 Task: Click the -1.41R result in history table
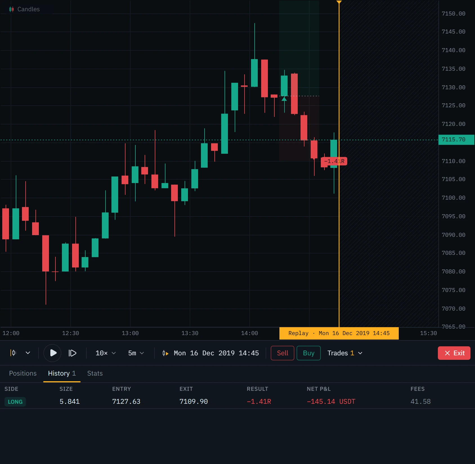pyautogui.click(x=259, y=401)
